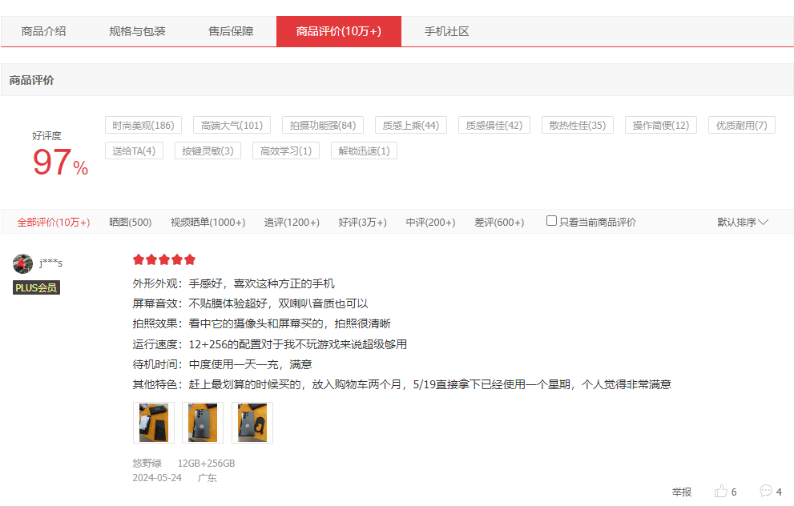Image resolution: width=794 pixels, height=506 pixels.
Task: Filter reviews by tag 时尚美观(186)
Action: tap(143, 125)
